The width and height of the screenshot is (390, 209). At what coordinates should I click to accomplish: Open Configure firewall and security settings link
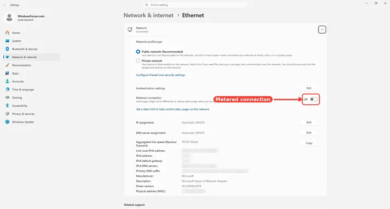(160, 75)
